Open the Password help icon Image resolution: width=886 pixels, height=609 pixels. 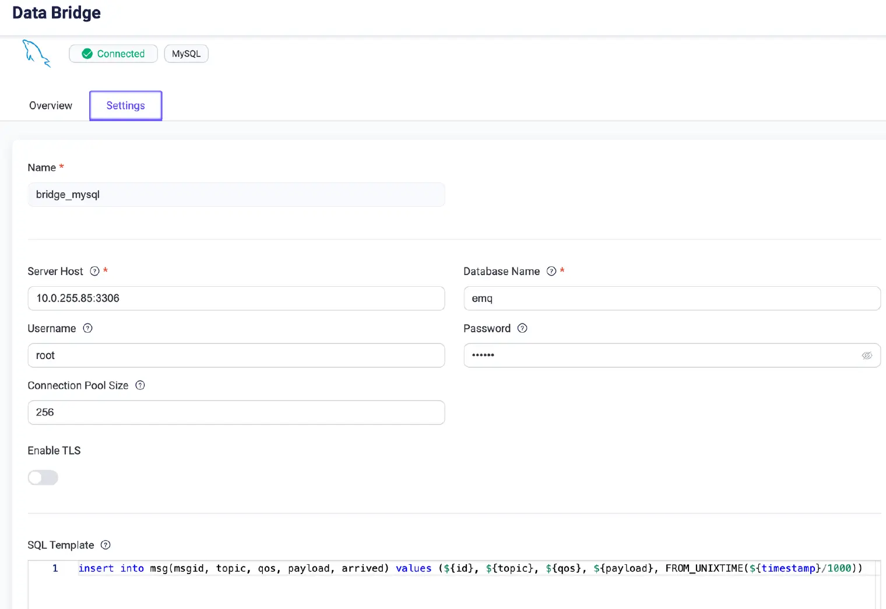(x=522, y=328)
